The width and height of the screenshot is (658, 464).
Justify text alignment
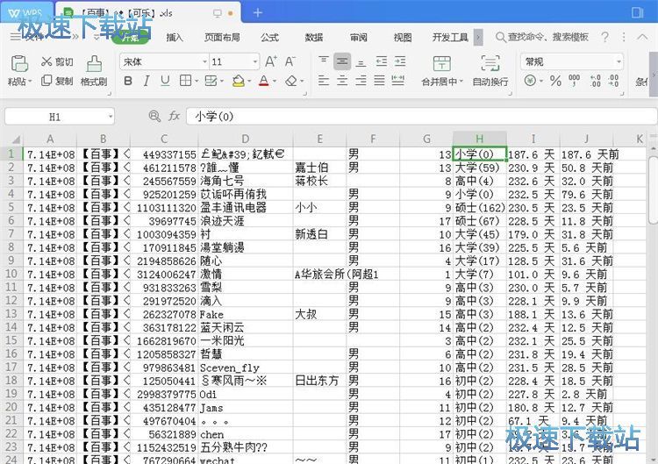click(379, 81)
